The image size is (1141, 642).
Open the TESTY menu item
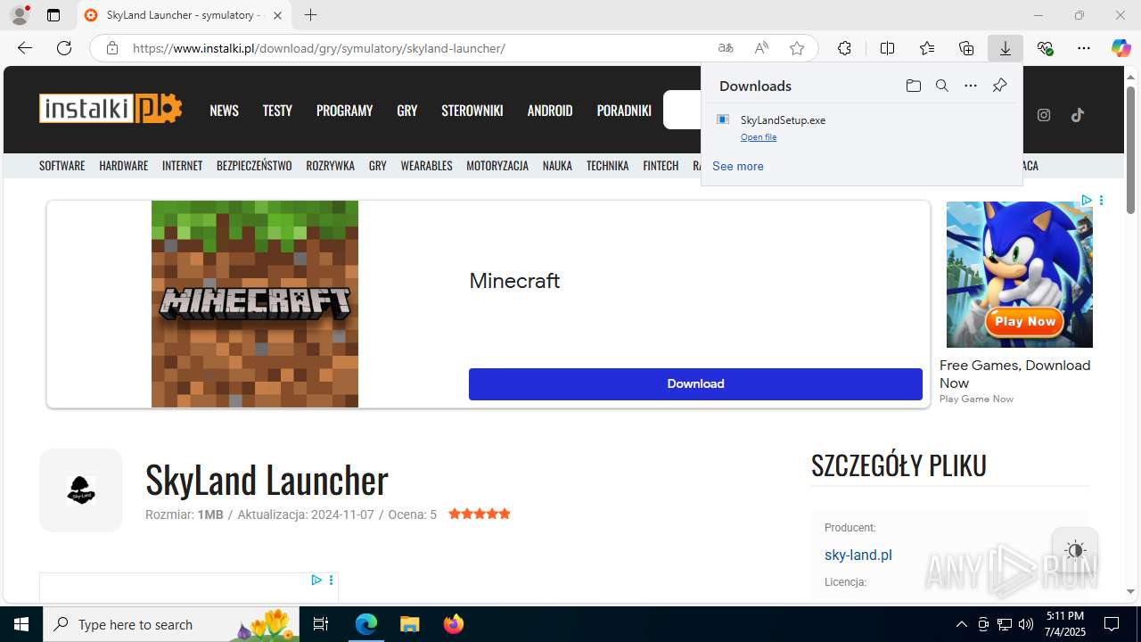tap(277, 111)
